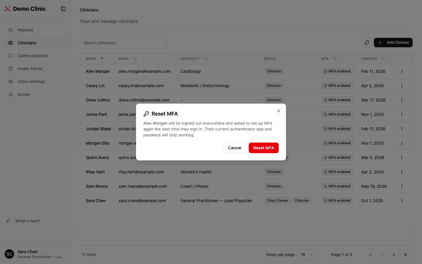Click the May 19, 2026 created date
This screenshot has height=264, width=422.
pyautogui.click(x=374, y=186)
